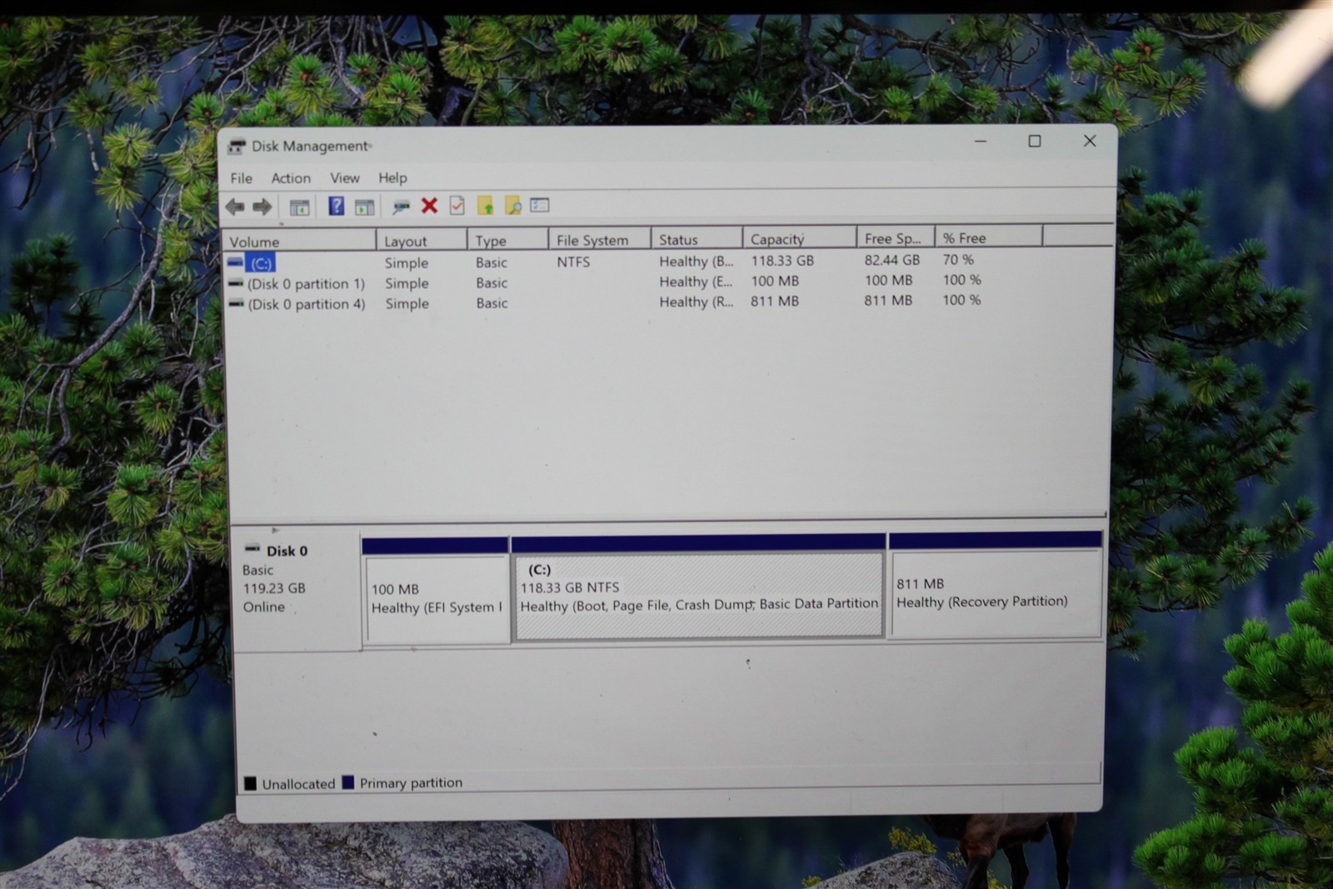Click the settings list view icon
Image resolution: width=1333 pixels, height=889 pixels.
tap(540, 204)
